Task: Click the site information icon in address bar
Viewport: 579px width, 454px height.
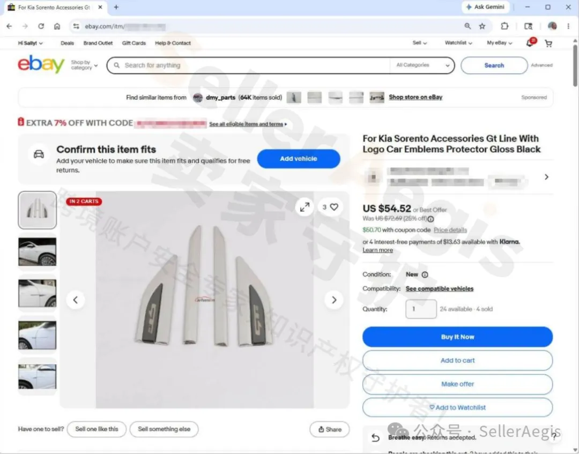Action: (76, 26)
